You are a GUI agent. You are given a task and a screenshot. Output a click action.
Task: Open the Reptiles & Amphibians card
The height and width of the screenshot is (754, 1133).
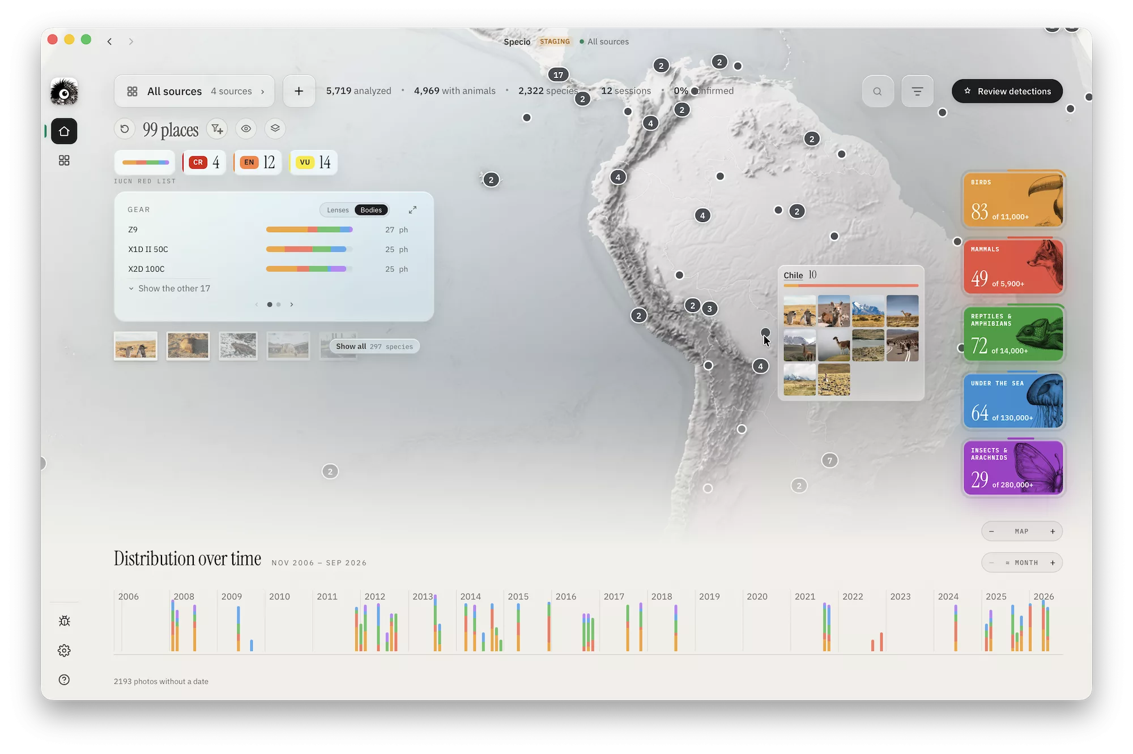[1013, 334]
